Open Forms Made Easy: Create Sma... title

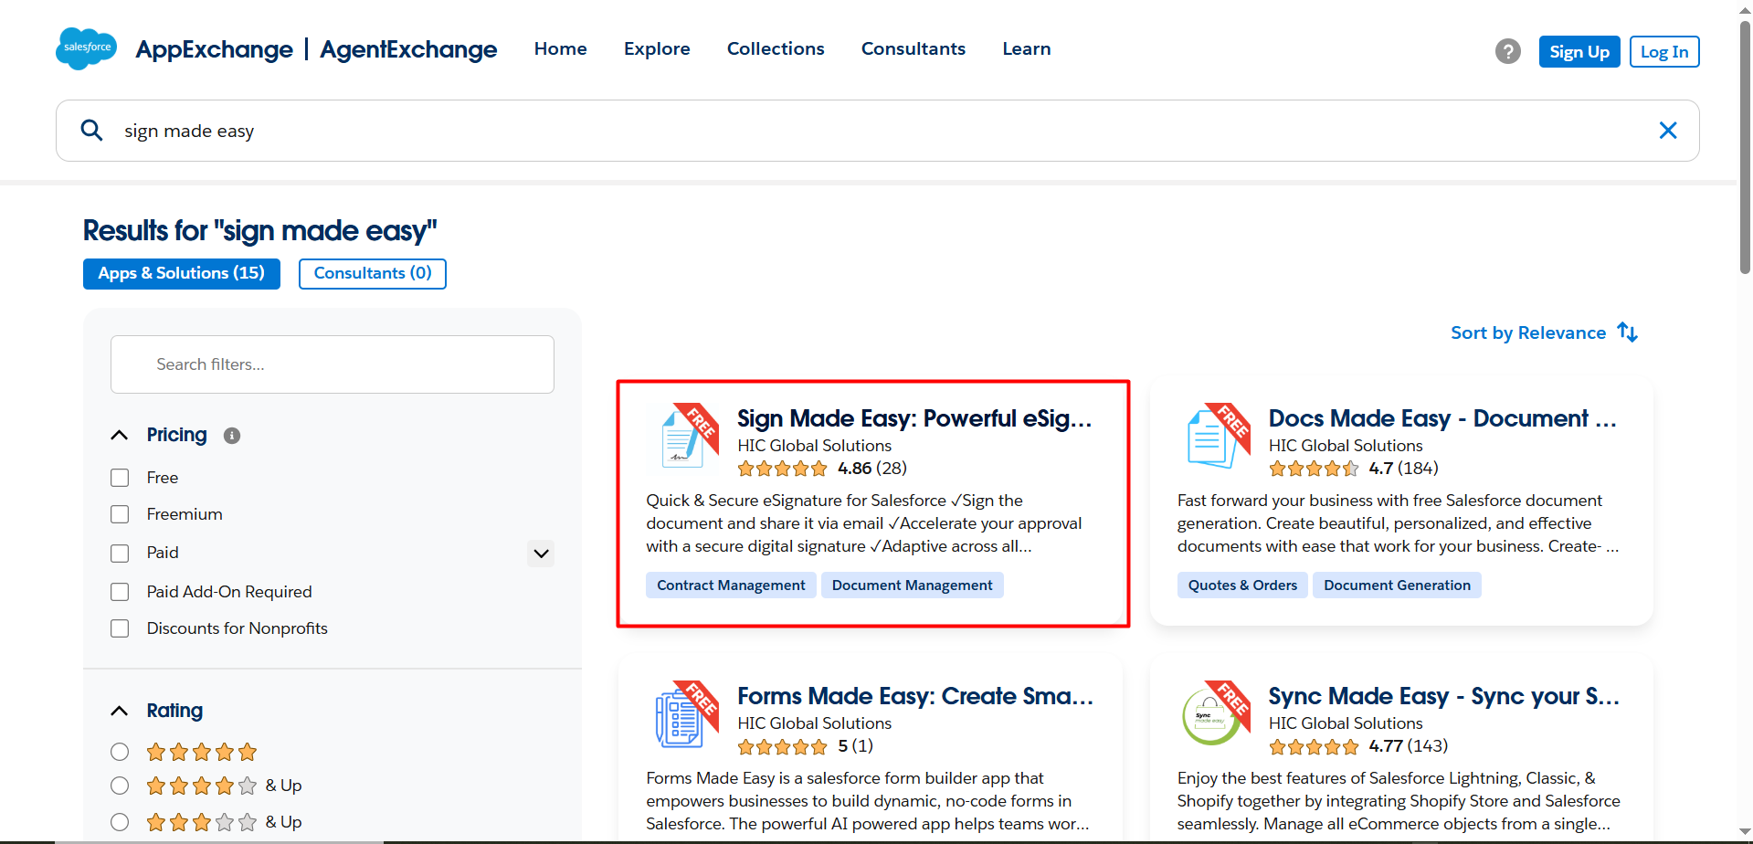tap(915, 696)
